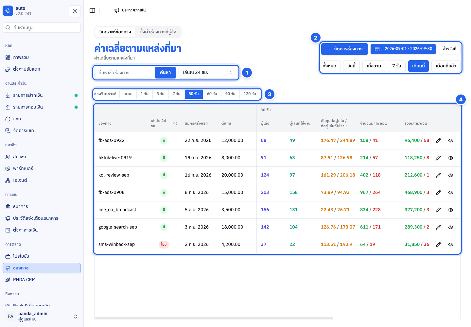The height and width of the screenshot is (327, 471).
Task: Expand the panda_admin account menu
Action: [42, 316]
